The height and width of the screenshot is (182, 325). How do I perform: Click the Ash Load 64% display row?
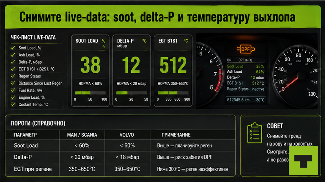click(245, 72)
